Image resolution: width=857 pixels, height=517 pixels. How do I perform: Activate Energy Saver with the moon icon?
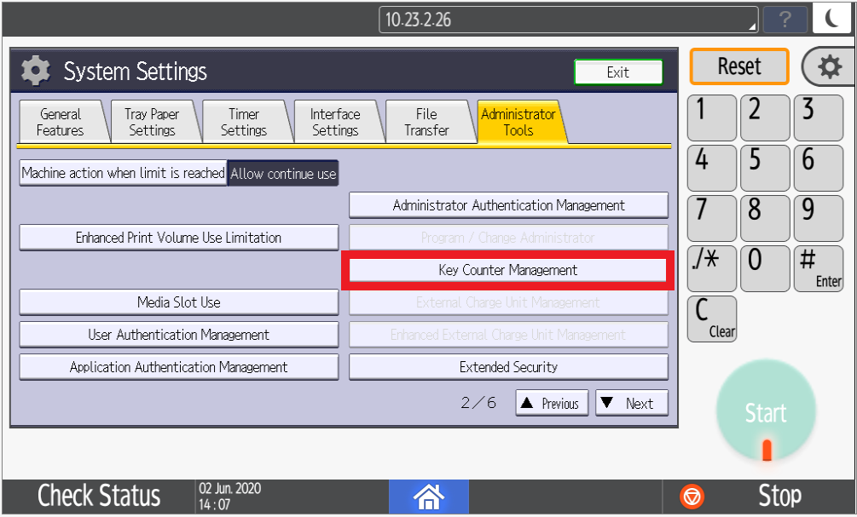[x=831, y=18]
